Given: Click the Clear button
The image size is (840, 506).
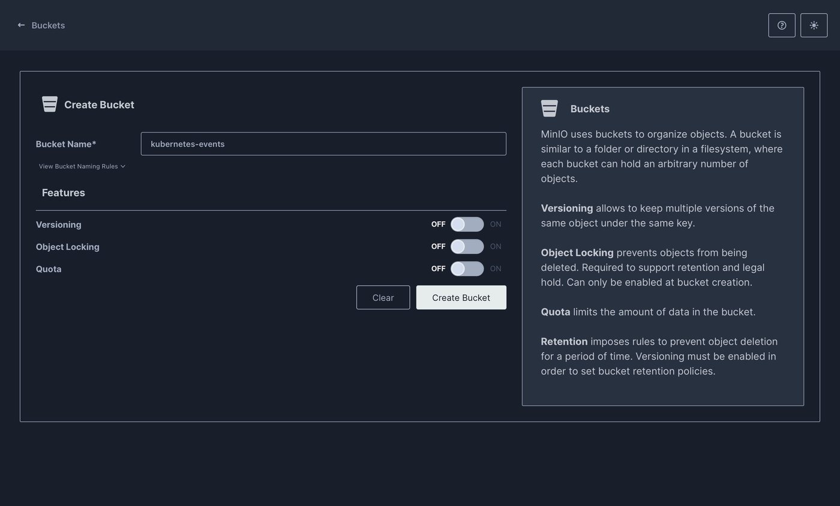Looking at the screenshot, I should coord(383,297).
